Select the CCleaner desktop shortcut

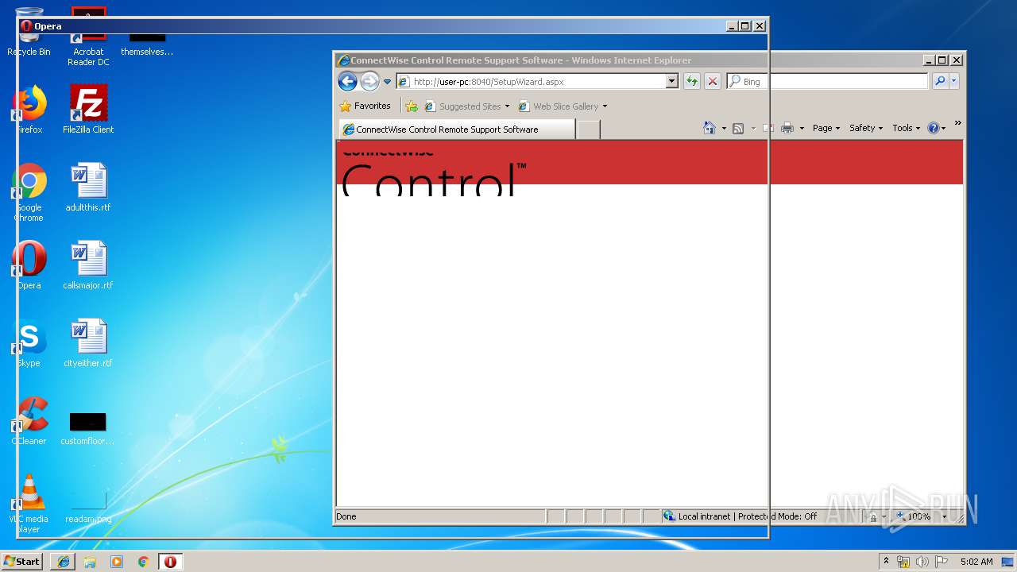[x=29, y=421]
